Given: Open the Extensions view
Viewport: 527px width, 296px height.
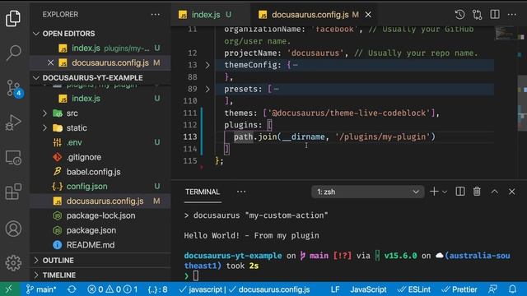Looking at the screenshot, I should pos(13,192).
